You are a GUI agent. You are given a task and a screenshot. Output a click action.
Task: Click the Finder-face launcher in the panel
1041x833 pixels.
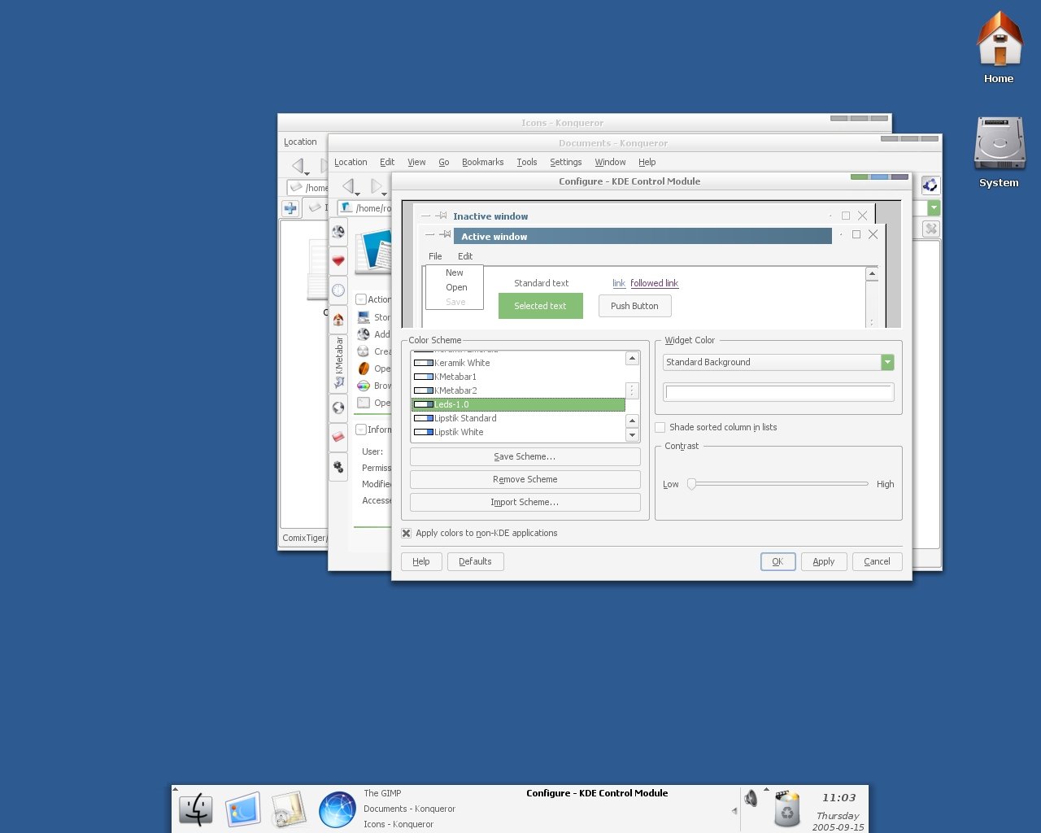196,809
